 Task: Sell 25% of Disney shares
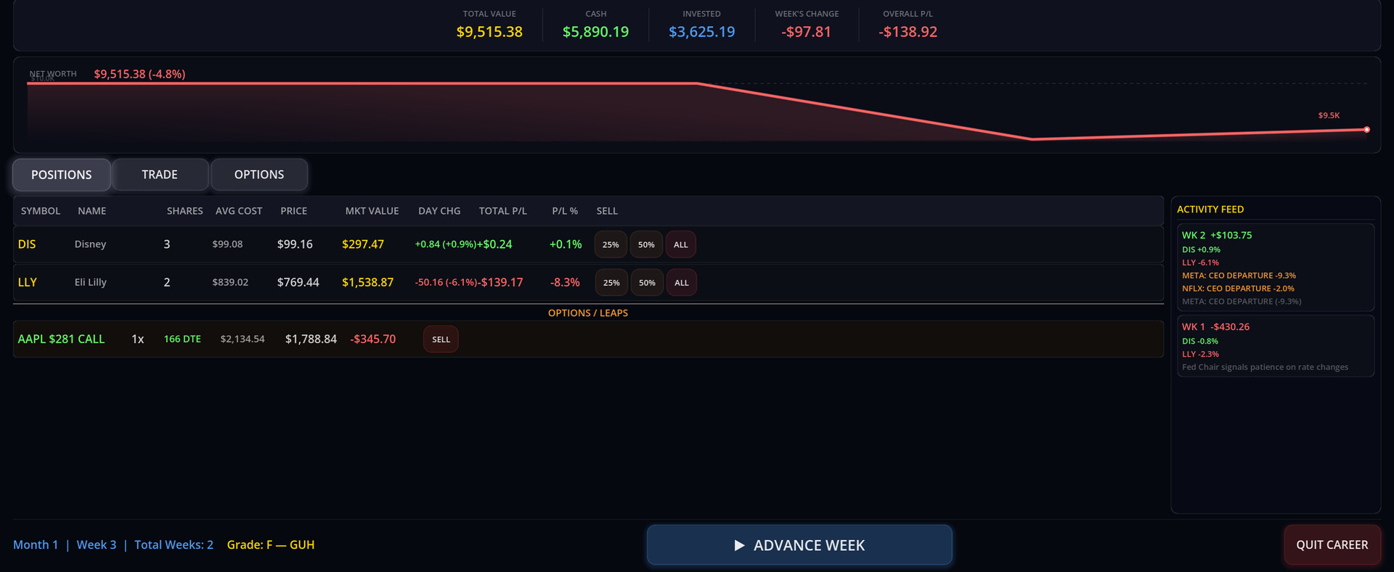[611, 245]
